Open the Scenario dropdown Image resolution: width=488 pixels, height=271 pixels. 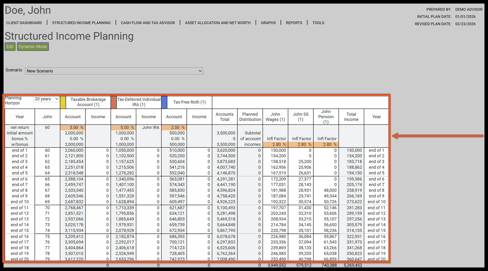[114, 71]
